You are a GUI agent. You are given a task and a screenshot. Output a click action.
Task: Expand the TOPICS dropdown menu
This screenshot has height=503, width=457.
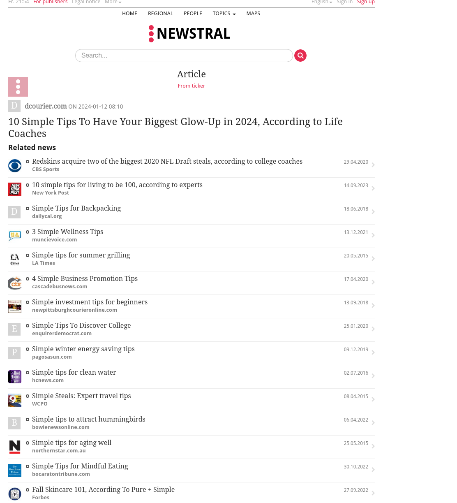pos(224,14)
